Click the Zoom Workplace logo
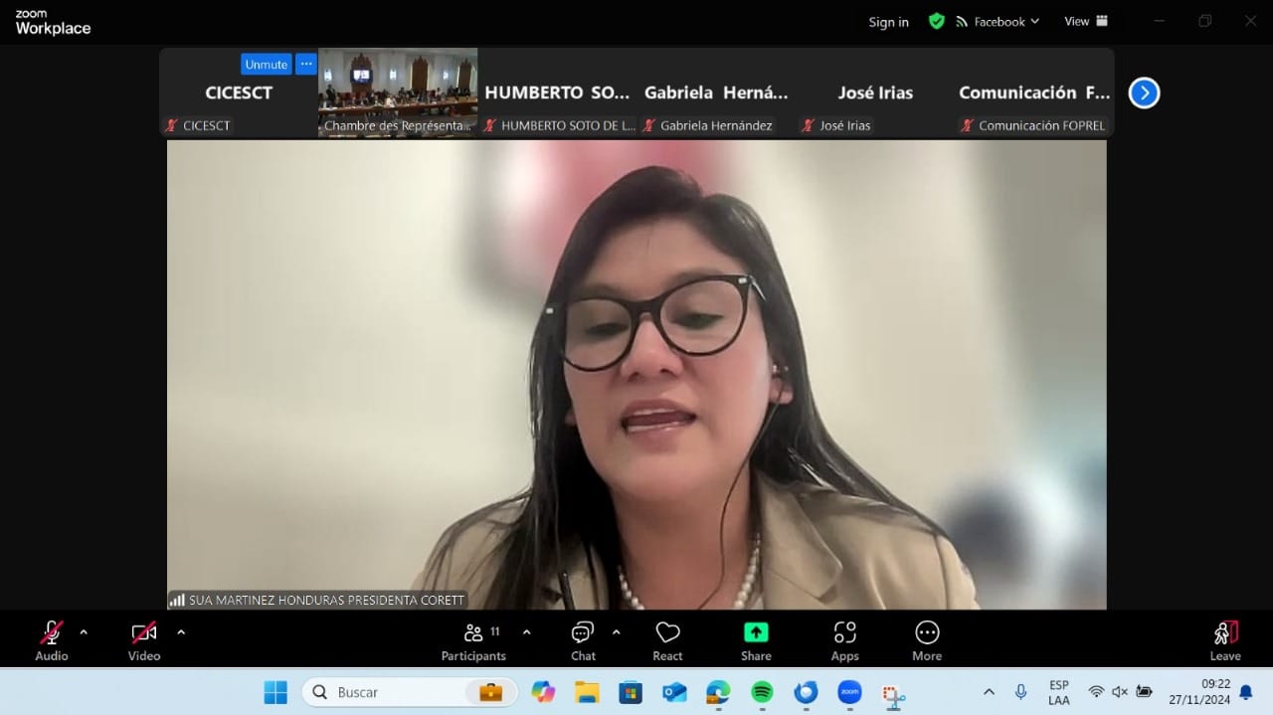Image resolution: width=1273 pixels, height=715 pixels. click(x=53, y=23)
